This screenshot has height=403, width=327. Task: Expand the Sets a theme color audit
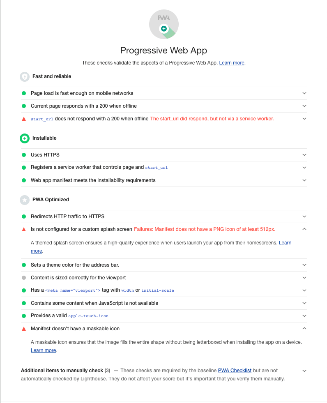click(x=304, y=265)
